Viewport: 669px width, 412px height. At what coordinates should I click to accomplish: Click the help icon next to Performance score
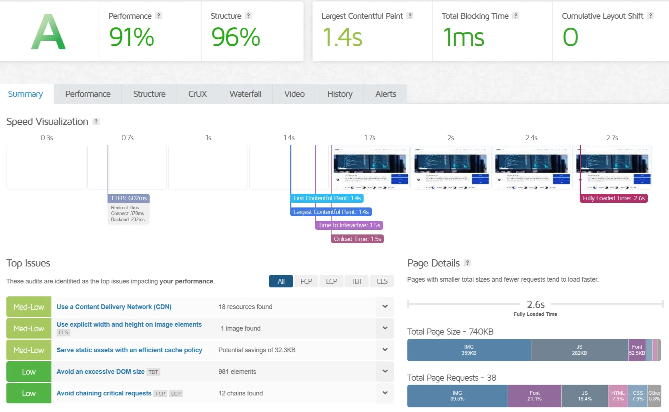(x=159, y=16)
